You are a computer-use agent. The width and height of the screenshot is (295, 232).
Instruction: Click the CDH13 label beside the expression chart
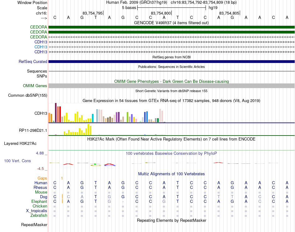coord(41,113)
